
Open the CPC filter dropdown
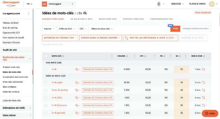pos(83,29)
